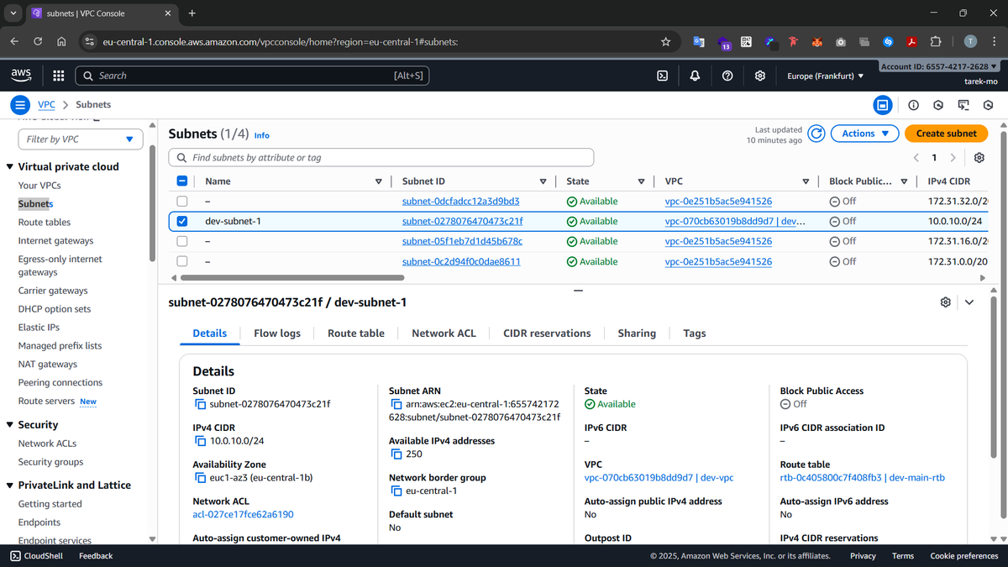1008x567 pixels.
Task: Select the subnet-0dcfadcc12a3d9bd3 row checkbox
Action: (182, 202)
